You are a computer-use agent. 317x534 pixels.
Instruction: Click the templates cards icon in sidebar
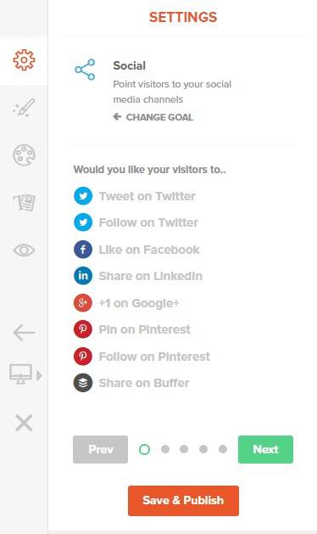(x=24, y=202)
